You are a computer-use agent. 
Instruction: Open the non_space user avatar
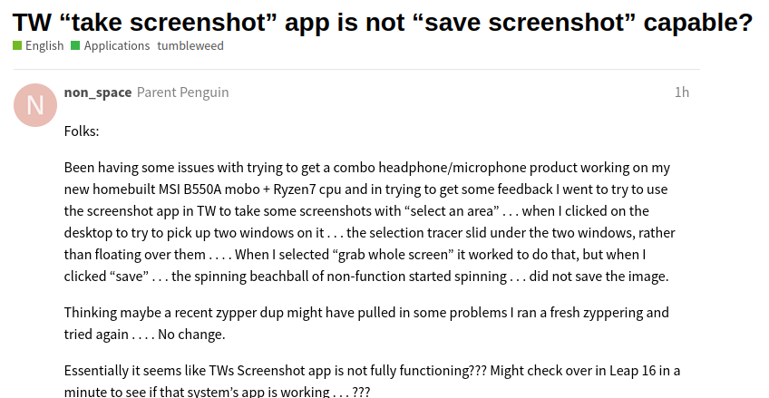[34, 104]
